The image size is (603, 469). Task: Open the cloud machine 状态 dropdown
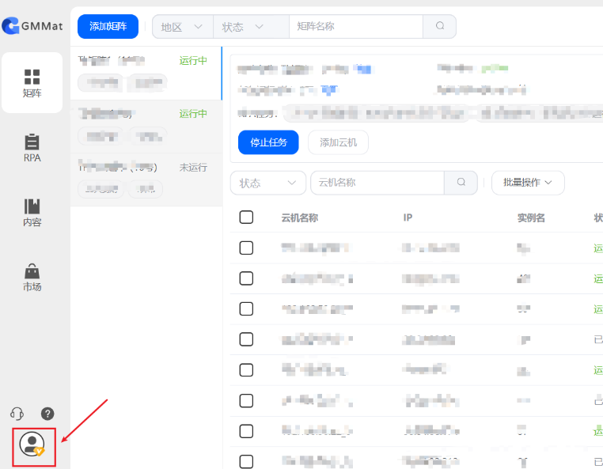coord(268,183)
